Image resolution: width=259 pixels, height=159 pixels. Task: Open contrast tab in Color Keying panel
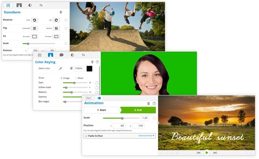(x=72, y=55)
